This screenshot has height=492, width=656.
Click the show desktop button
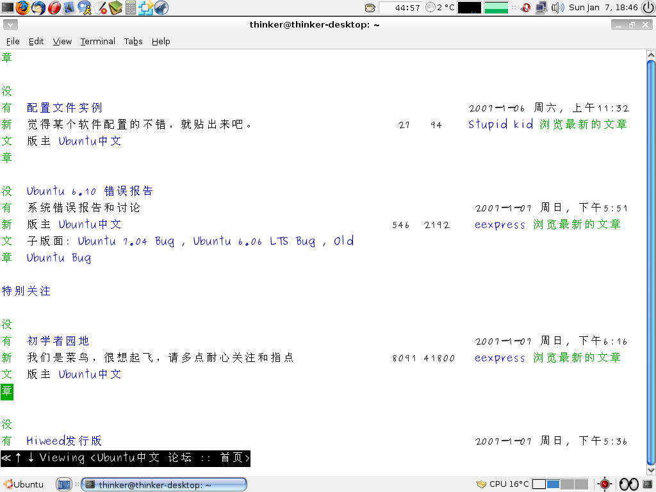pos(64,484)
